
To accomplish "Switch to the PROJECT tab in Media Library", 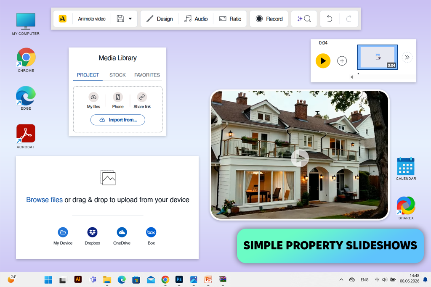I will click(88, 75).
